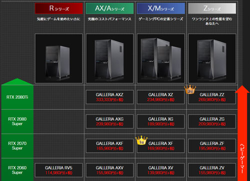This screenshot has width=250, height=181.
Task: Open the red R series header
Action: [x=59, y=8]
